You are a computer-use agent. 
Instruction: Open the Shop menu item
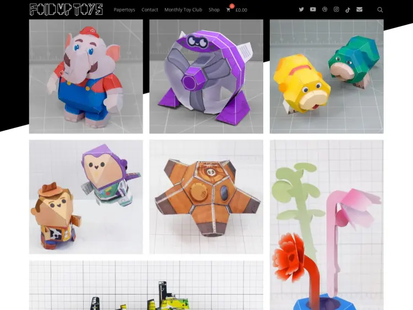pos(214,10)
